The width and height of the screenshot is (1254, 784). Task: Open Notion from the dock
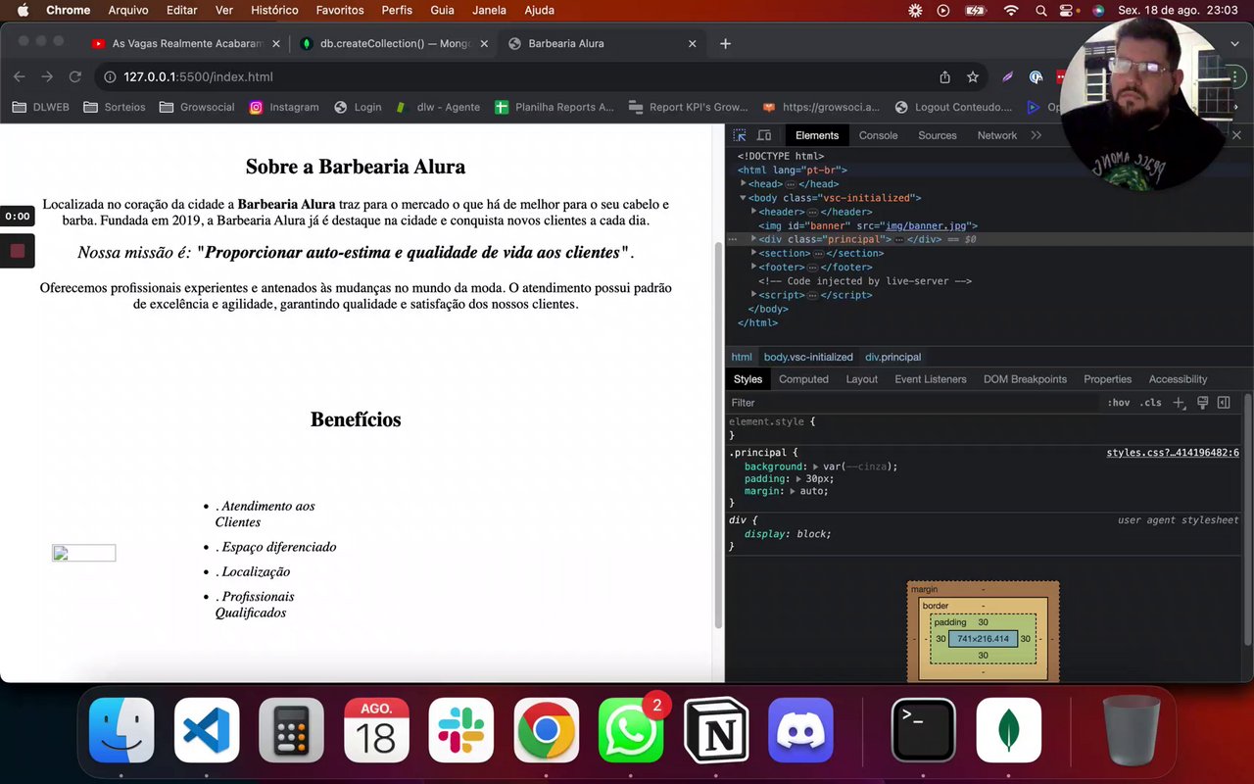coord(716,730)
